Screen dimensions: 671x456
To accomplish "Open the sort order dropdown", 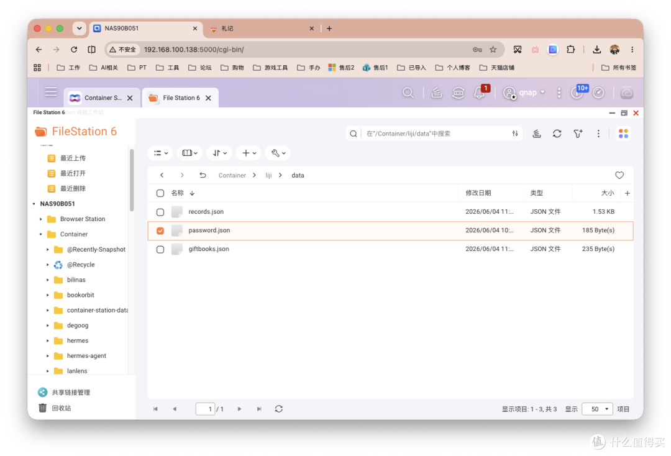I will (x=219, y=153).
